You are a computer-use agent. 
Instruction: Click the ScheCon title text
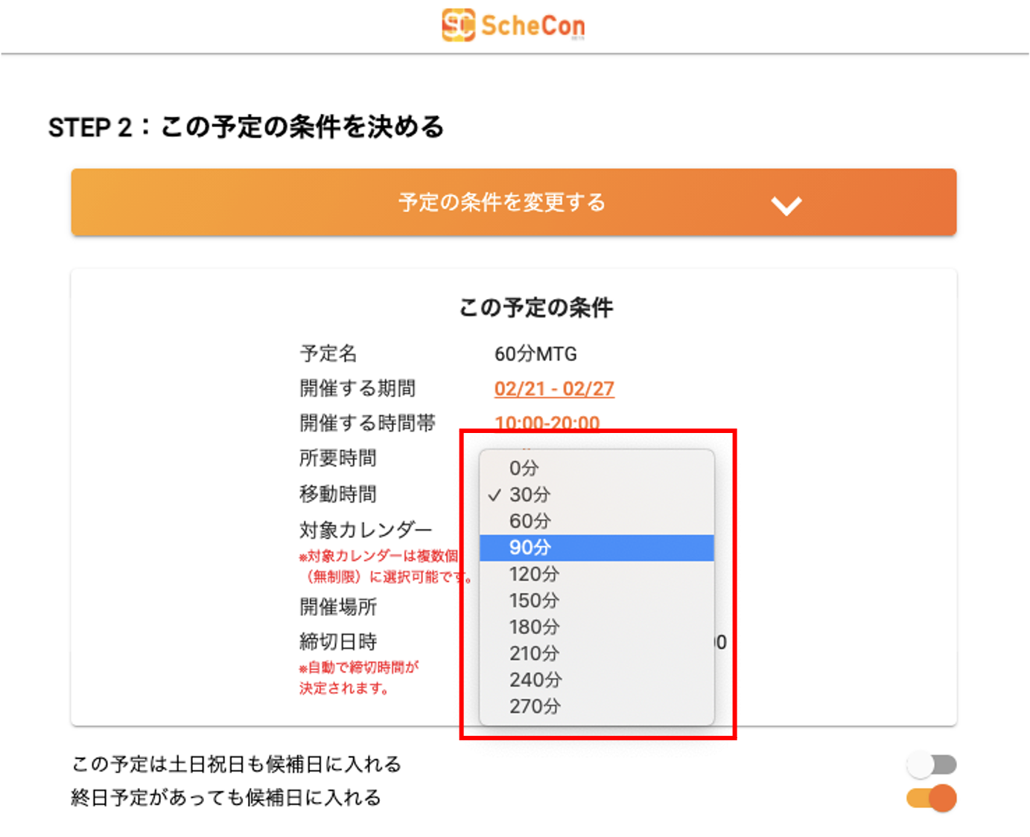[533, 26]
